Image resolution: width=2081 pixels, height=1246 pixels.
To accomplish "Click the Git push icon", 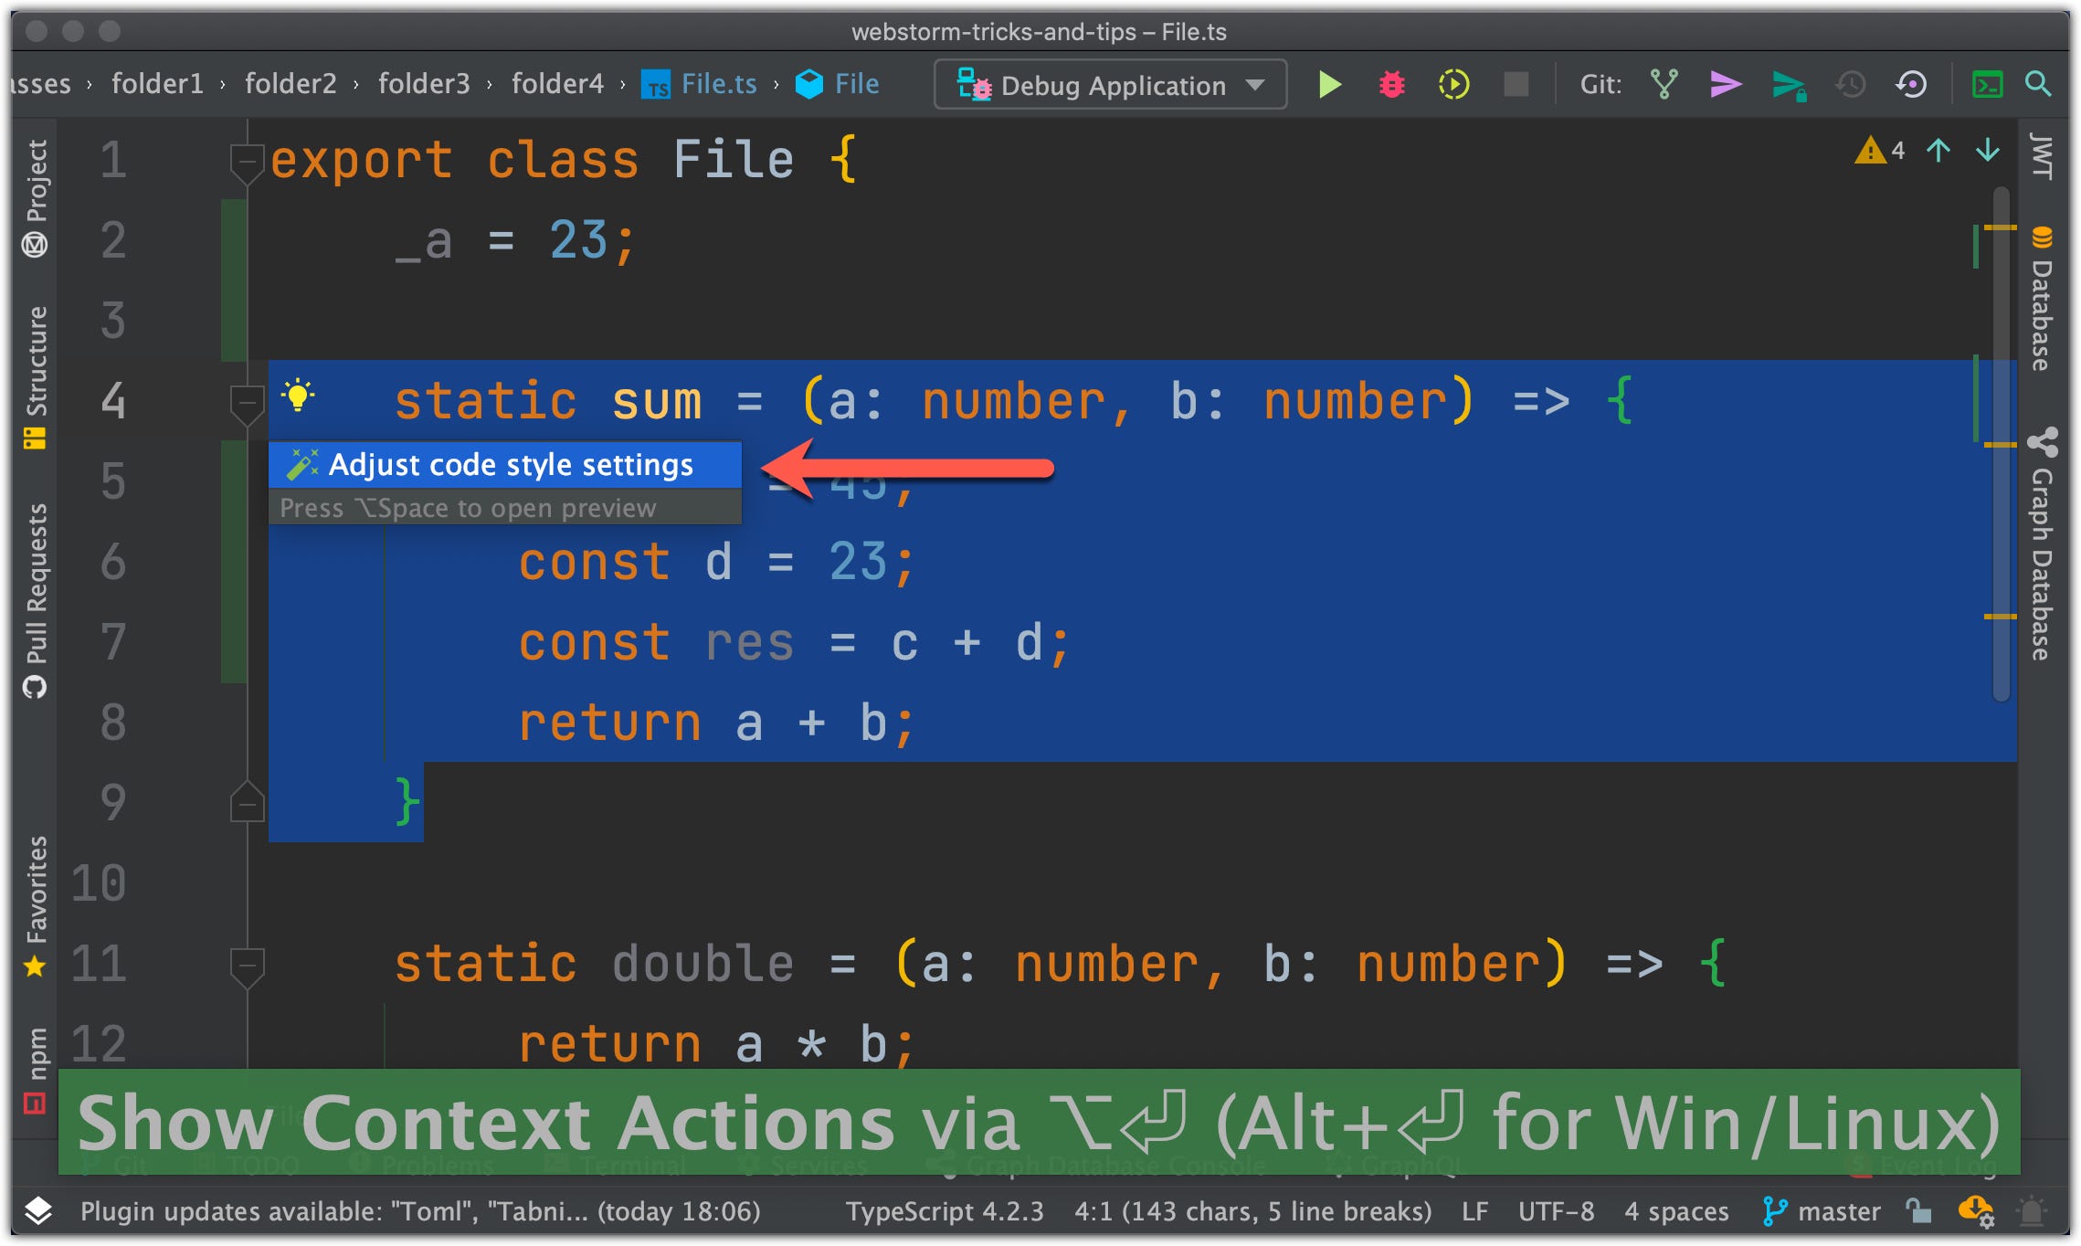I will (1788, 85).
